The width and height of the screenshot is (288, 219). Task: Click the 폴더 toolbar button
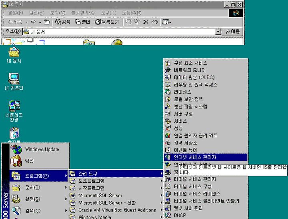click(83, 22)
